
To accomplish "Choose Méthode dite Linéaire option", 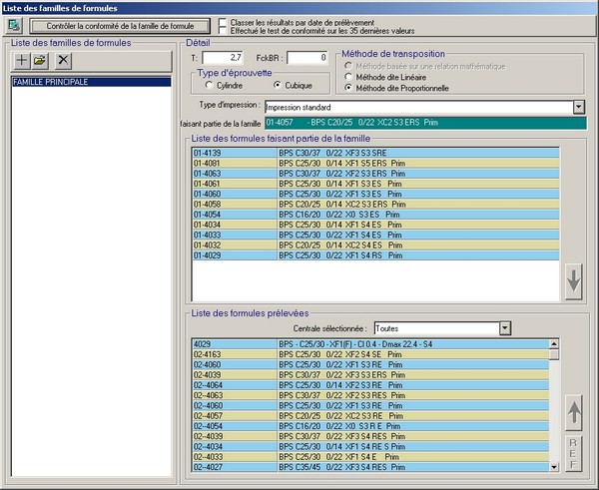I will [x=348, y=75].
